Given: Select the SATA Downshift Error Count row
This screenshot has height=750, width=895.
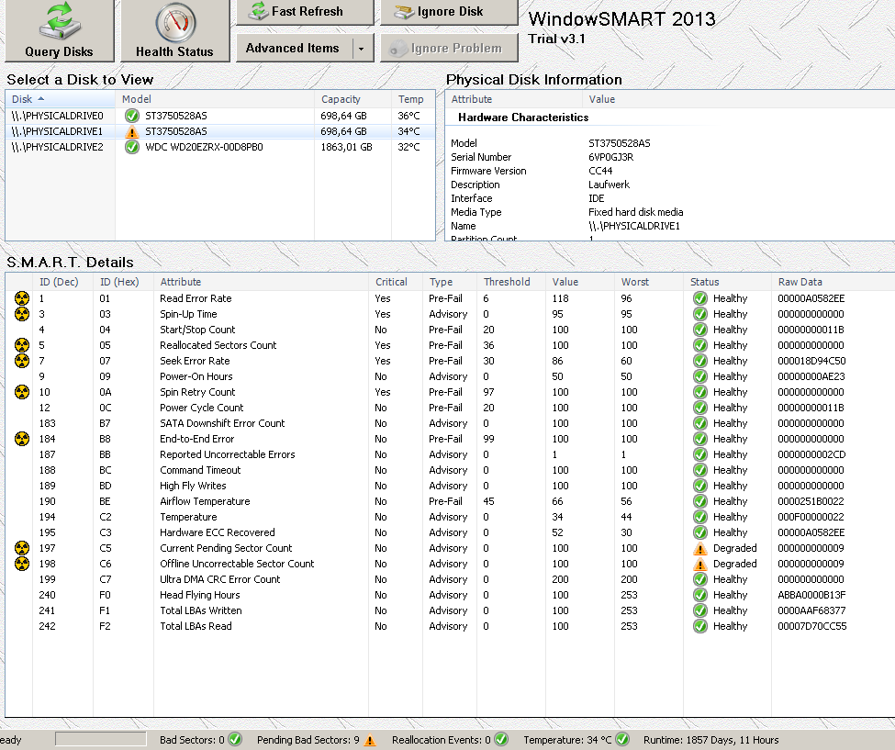Looking at the screenshot, I should pyautogui.click(x=450, y=423).
